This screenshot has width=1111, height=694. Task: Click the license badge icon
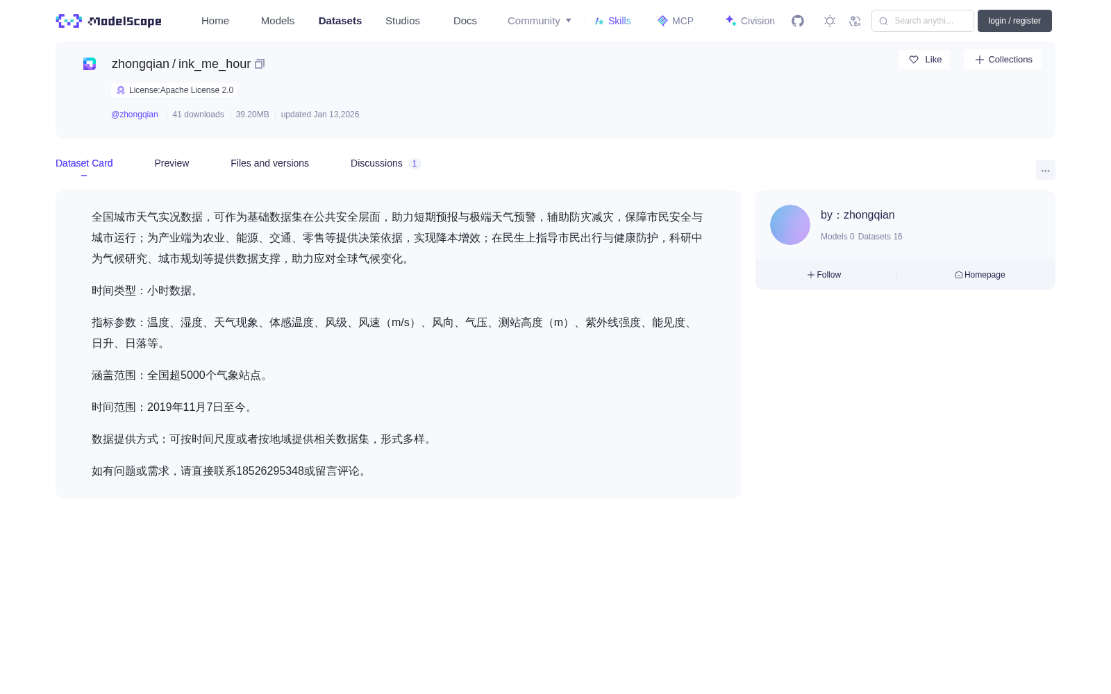tap(121, 90)
